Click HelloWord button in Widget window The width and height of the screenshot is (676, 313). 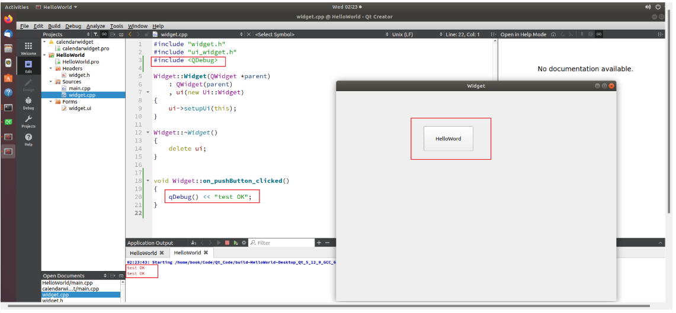pos(448,138)
